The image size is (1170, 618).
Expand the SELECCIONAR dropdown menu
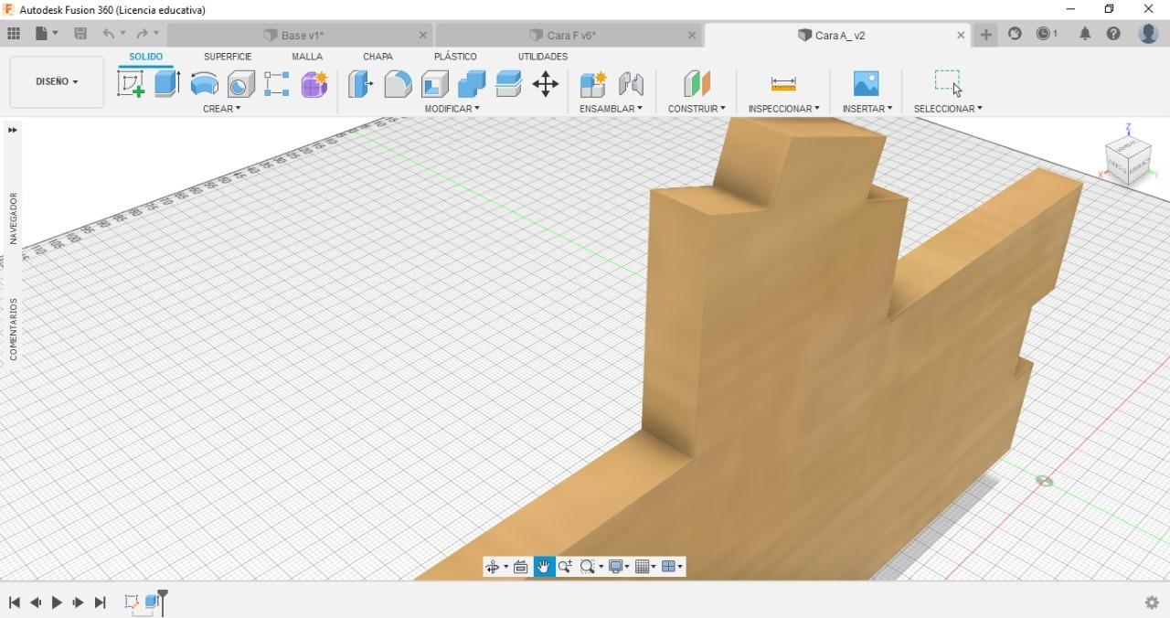tap(948, 109)
